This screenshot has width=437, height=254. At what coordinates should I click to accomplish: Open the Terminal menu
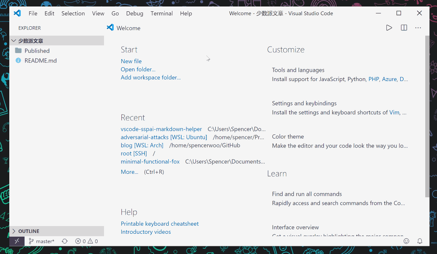161,13
